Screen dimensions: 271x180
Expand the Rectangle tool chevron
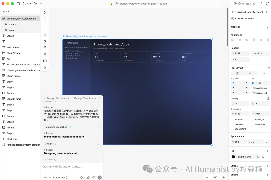(x=45, y=23)
